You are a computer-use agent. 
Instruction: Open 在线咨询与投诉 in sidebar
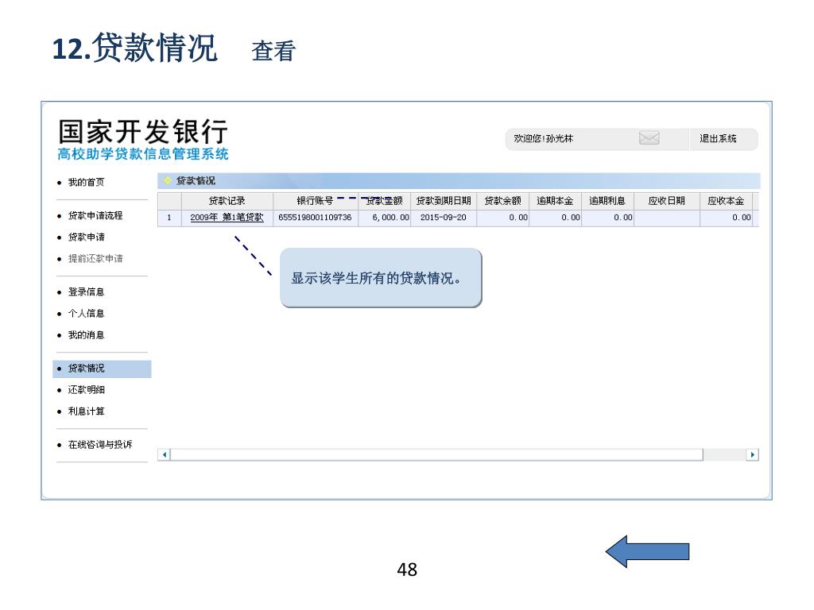click(100, 445)
